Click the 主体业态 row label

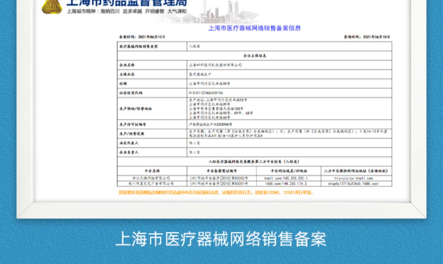pyautogui.click(x=127, y=74)
